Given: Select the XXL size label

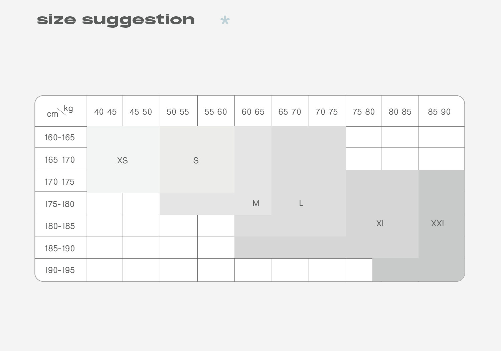Looking at the screenshot, I should (x=439, y=223).
